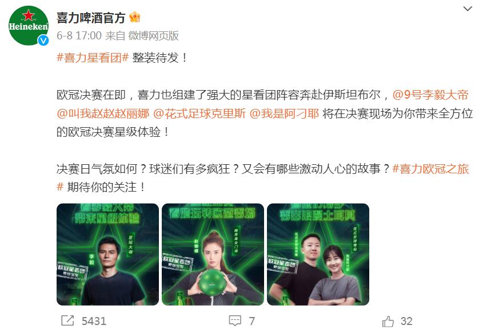The height and width of the screenshot is (329, 479).
Task: View the first poster image with the man
Action: [x=107, y=254]
